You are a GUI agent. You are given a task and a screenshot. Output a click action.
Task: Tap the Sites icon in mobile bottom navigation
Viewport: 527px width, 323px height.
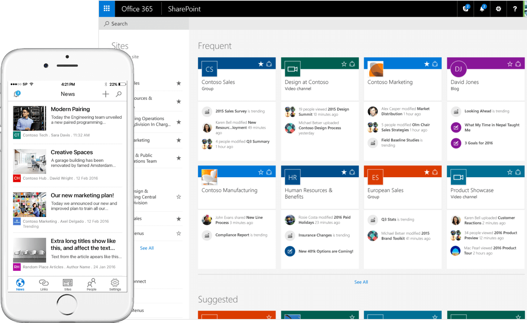click(x=67, y=284)
